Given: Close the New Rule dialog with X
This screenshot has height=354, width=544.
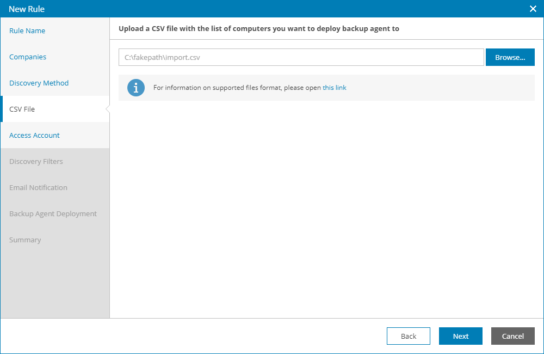Looking at the screenshot, I should point(533,9).
